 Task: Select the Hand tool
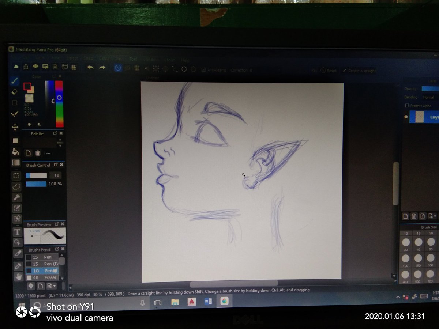click(x=18, y=277)
